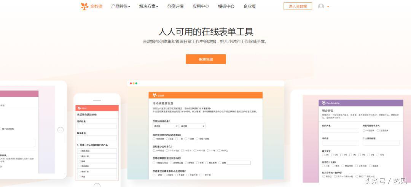Select radio 微博 option

point(198,163)
